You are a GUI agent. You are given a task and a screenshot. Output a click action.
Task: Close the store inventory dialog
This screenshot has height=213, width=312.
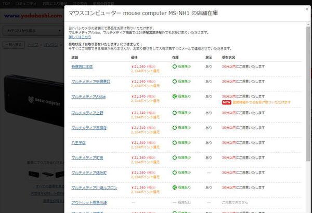[307, 9]
